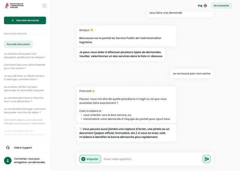Click the plus icon on Nouvelle demande
The image size is (240, 171).
pos(13,20)
